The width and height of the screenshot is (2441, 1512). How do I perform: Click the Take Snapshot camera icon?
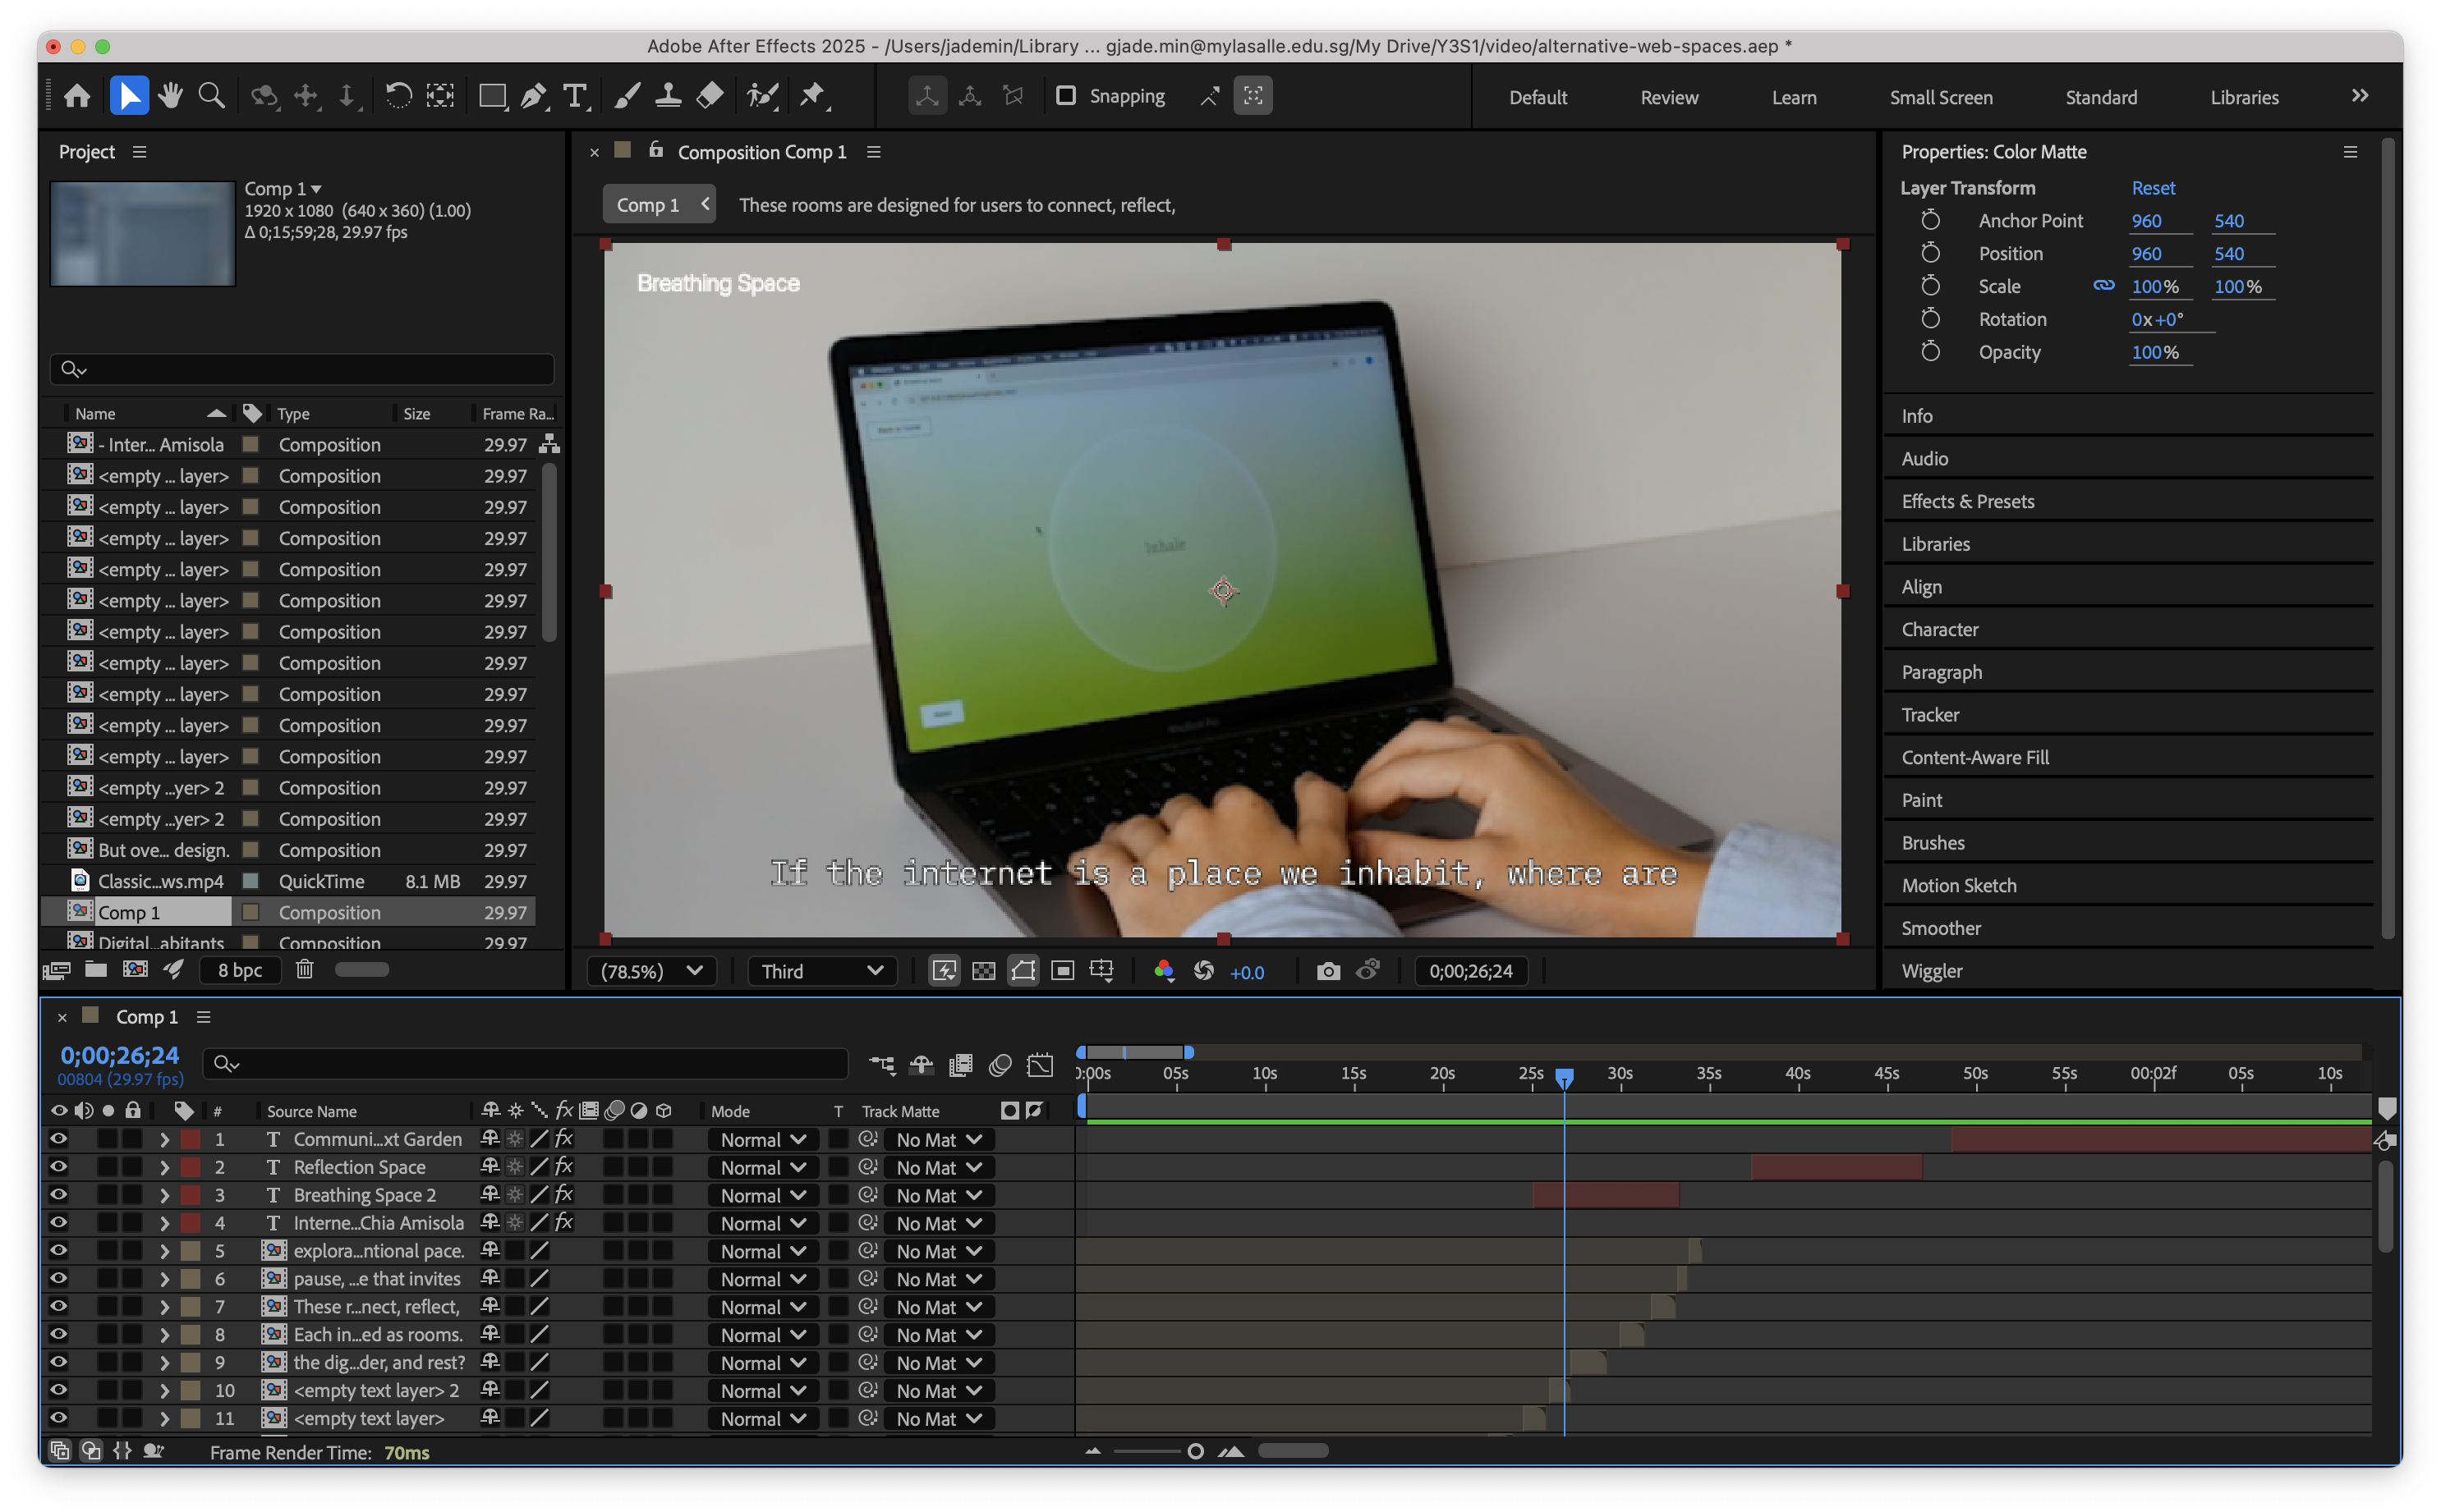[x=1327, y=971]
